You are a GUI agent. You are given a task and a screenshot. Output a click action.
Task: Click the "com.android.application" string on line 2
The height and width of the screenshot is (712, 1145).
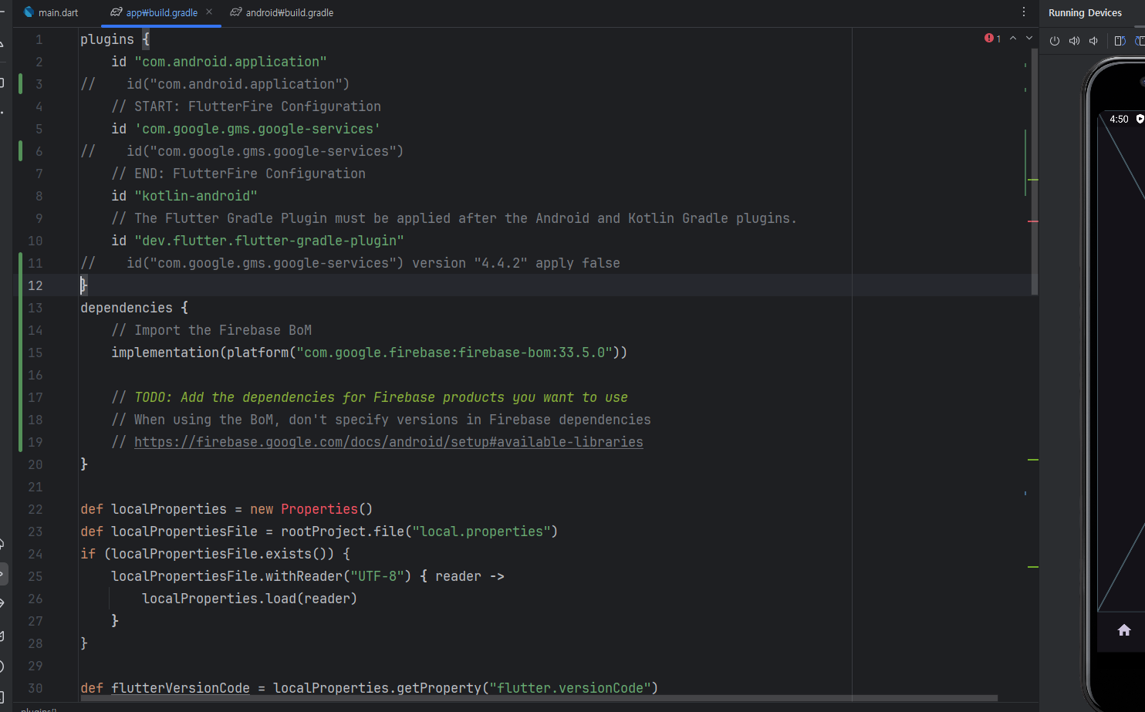click(231, 62)
